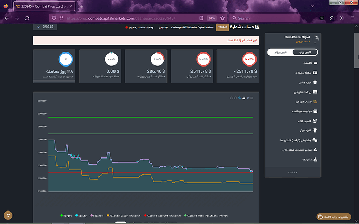Image resolution: width=359 pixels, height=224 pixels.
Task: Open the 220945 account dropdown
Action: point(45,27)
